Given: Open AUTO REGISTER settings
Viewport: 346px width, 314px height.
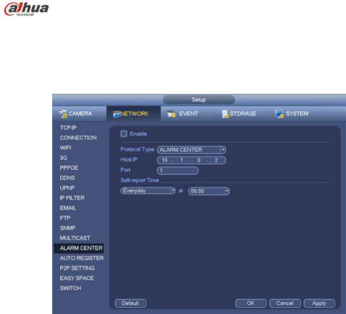Looking at the screenshot, I should [82, 258].
